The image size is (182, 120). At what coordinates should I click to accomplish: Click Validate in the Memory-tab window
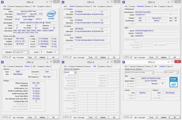42,117
